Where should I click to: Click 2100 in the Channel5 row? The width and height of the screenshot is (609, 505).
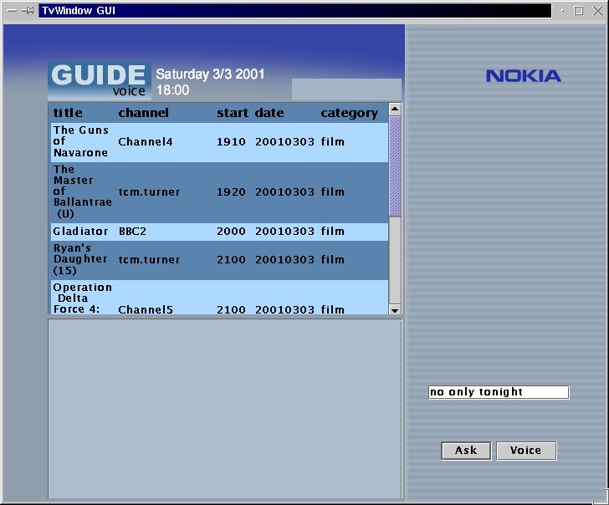click(231, 309)
